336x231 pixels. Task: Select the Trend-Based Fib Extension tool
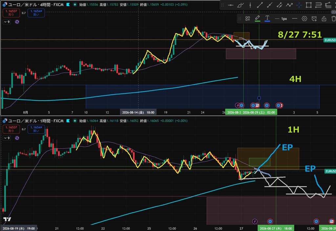(x=328, y=5)
